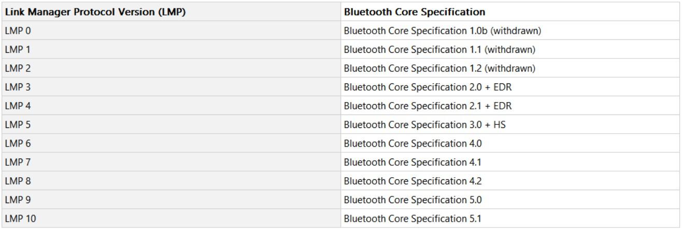Click the Bluetooth Core Specification header
The width and height of the screenshot is (682, 229).
[414, 12]
